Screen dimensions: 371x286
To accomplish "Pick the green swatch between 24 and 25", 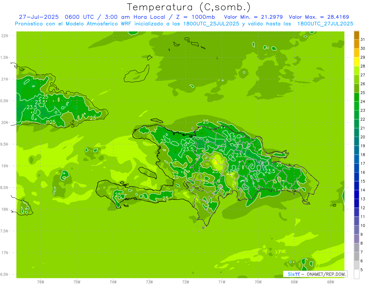I will [x=356, y=97].
